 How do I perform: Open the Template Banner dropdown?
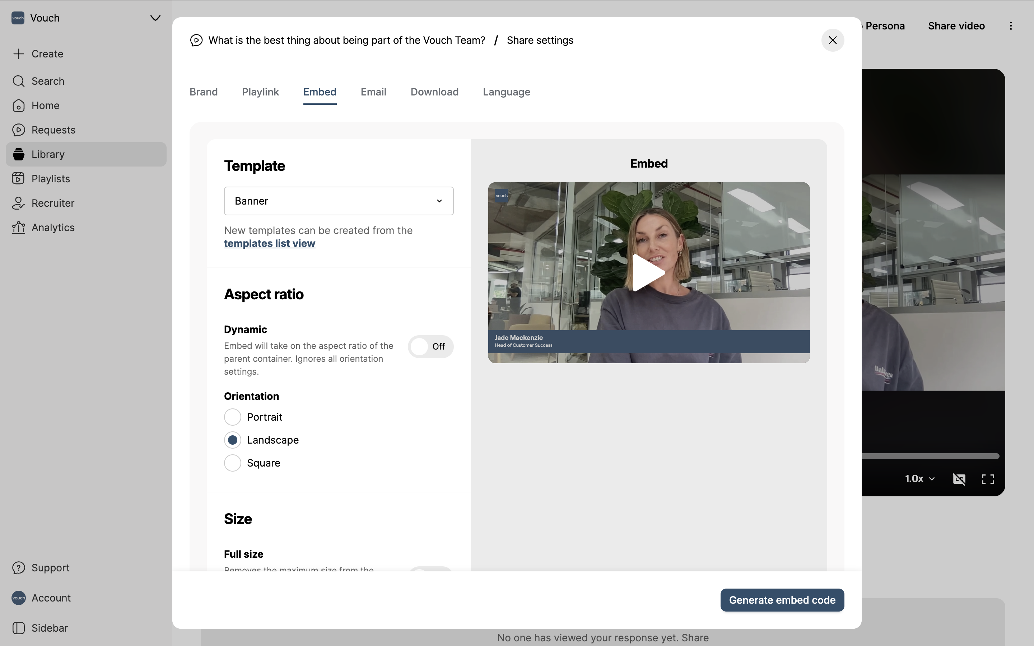pyautogui.click(x=339, y=201)
